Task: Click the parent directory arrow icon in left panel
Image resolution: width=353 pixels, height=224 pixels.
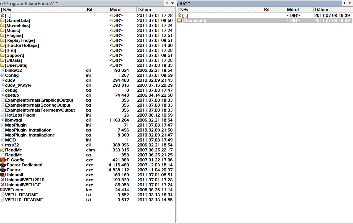Action: [2, 16]
